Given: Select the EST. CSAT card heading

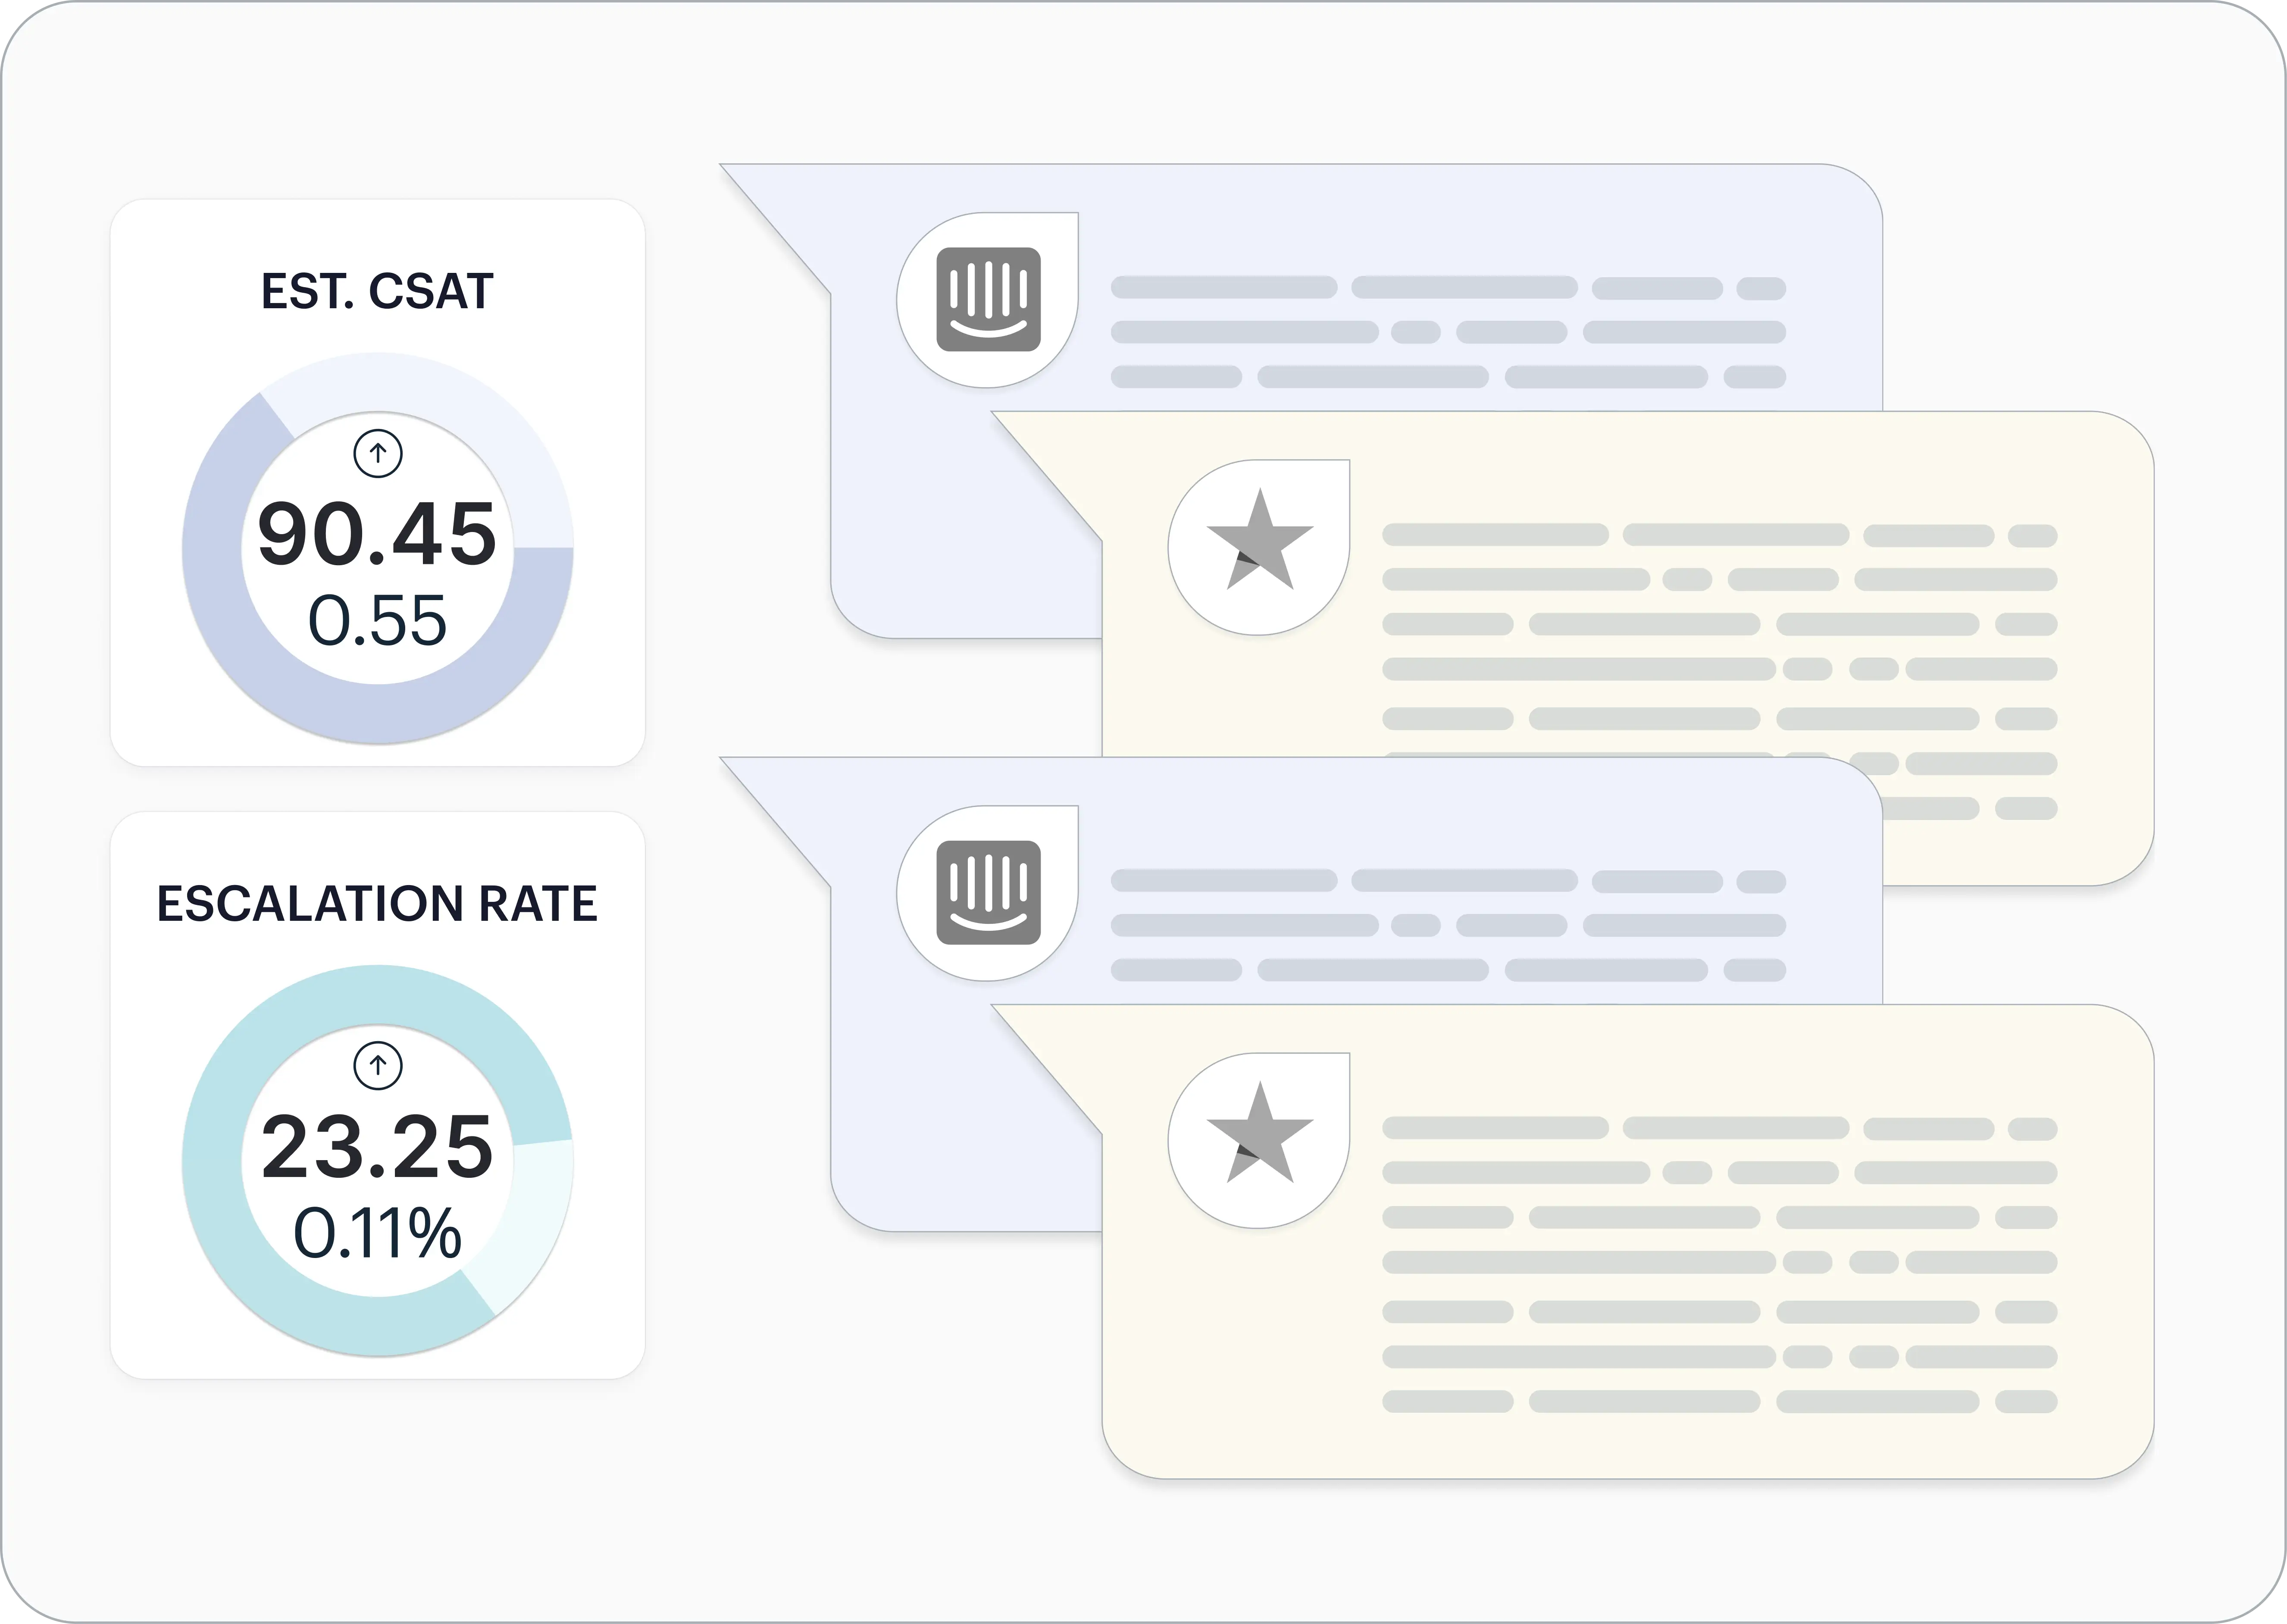Looking at the screenshot, I should click(377, 292).
